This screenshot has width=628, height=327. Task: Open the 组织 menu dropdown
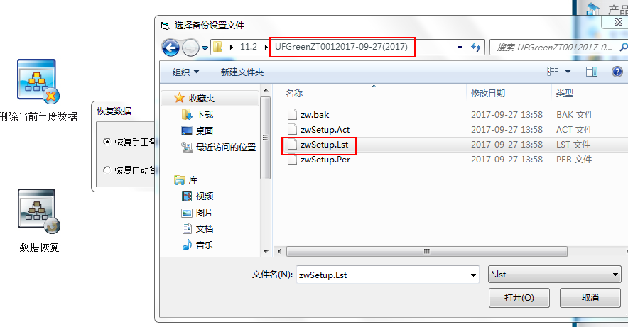pyautogui.click(x=185, y=72)
